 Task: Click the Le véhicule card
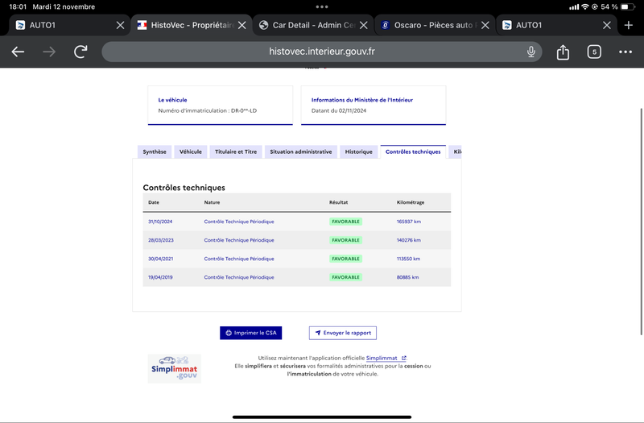click(220, 106)
